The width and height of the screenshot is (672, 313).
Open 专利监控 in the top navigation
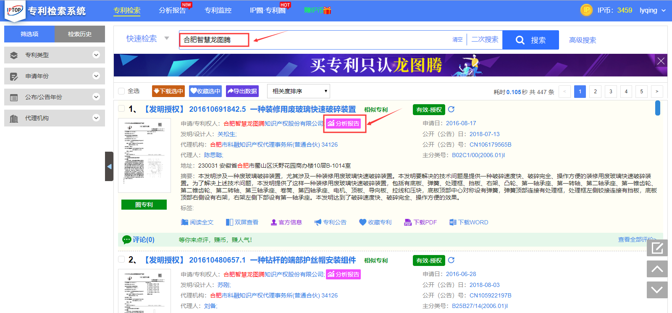pyautogui.click(x=218, y=11)
